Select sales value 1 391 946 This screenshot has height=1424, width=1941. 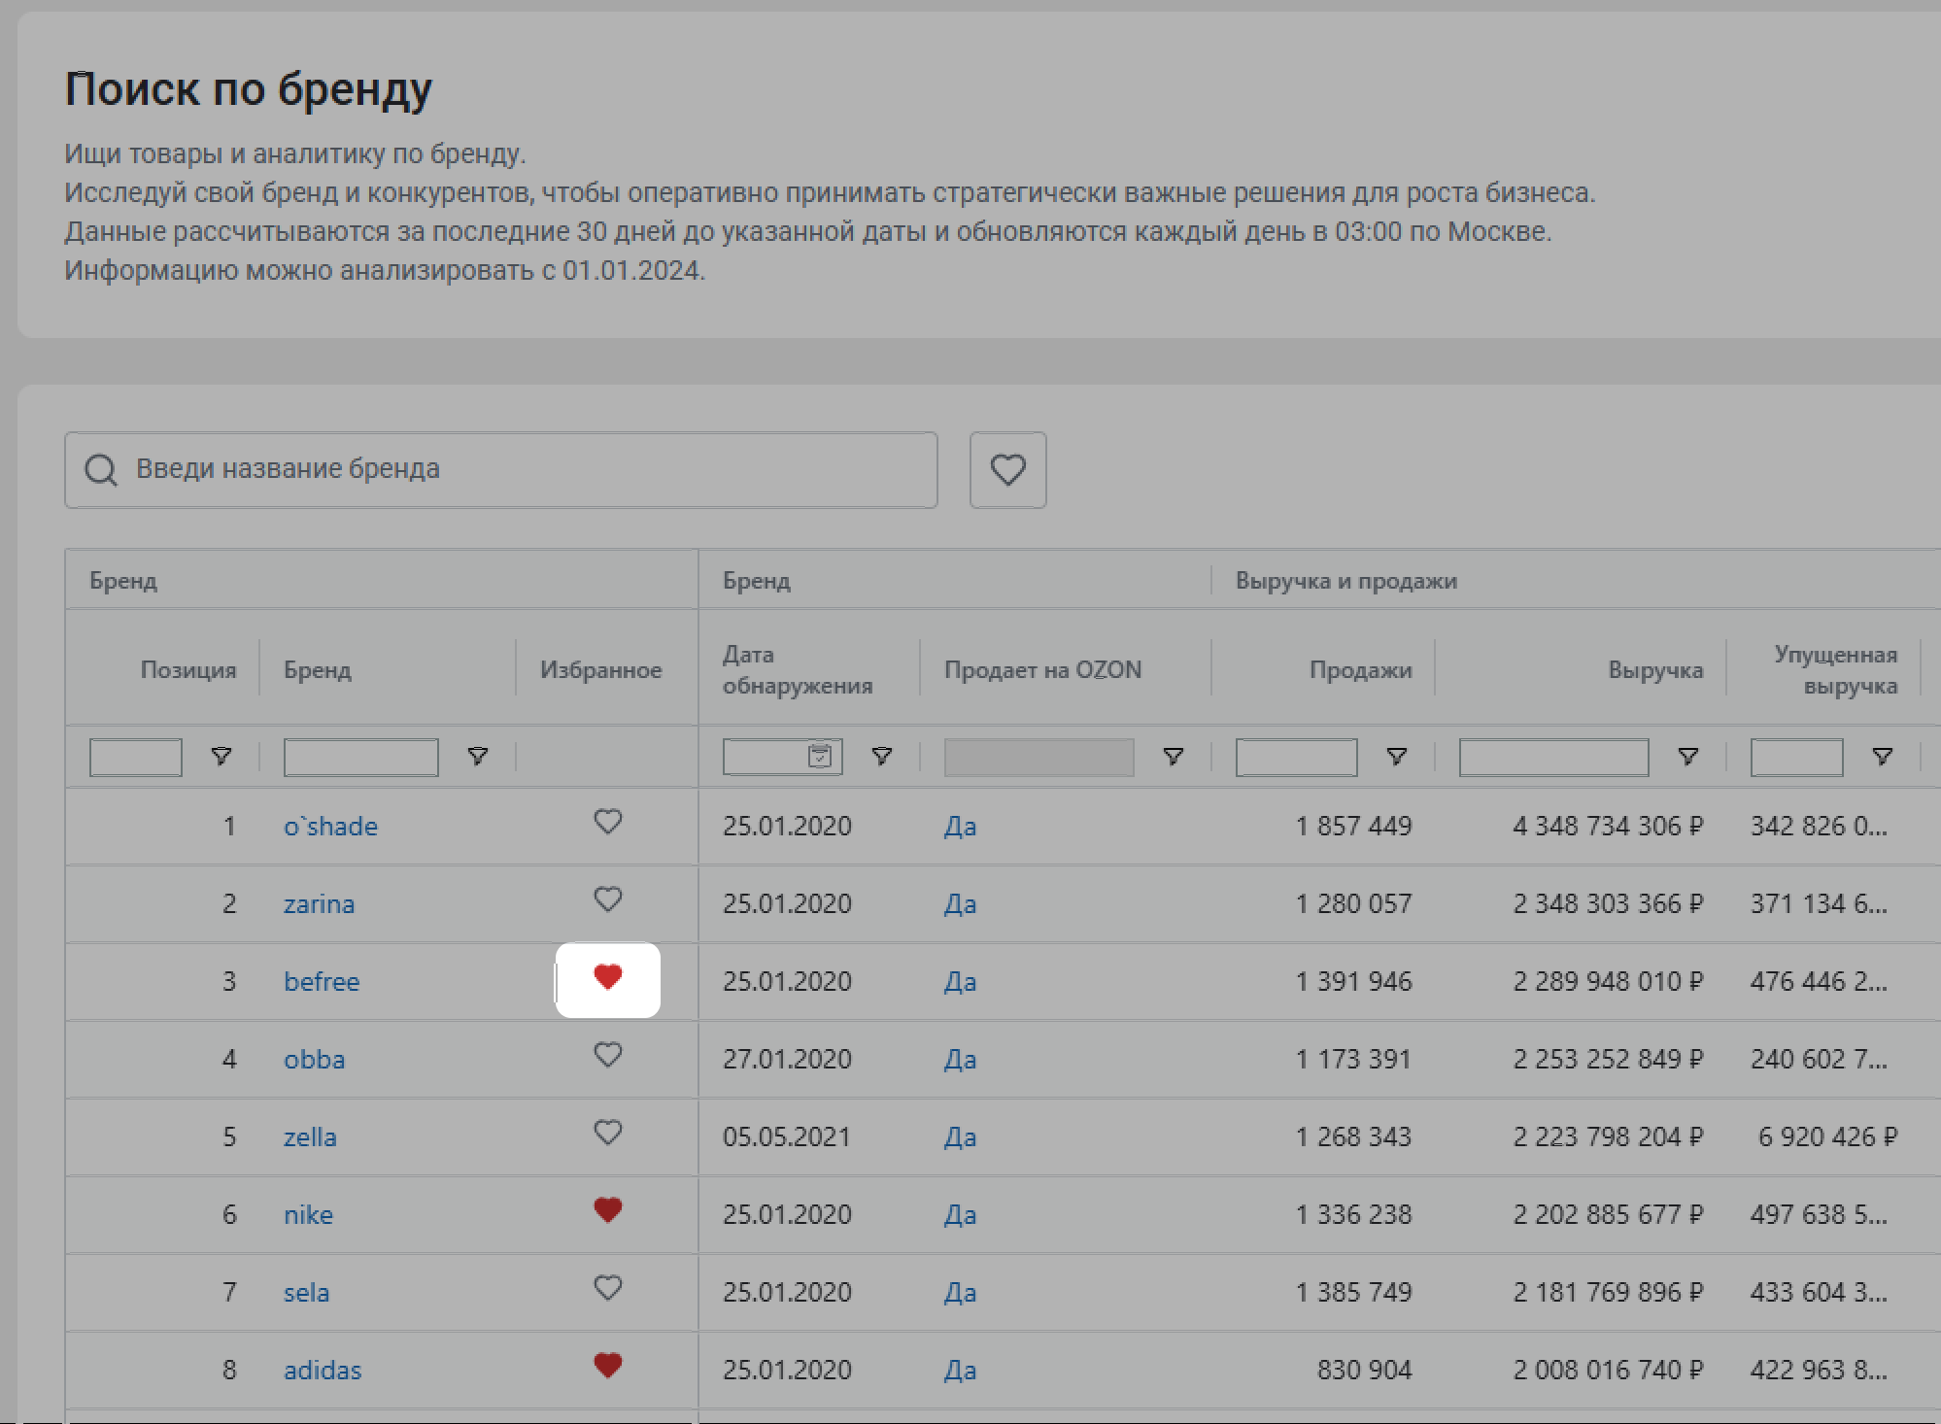1353,982
